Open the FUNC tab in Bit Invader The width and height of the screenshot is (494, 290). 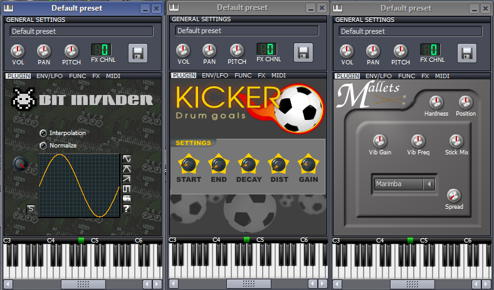point(78,76)
